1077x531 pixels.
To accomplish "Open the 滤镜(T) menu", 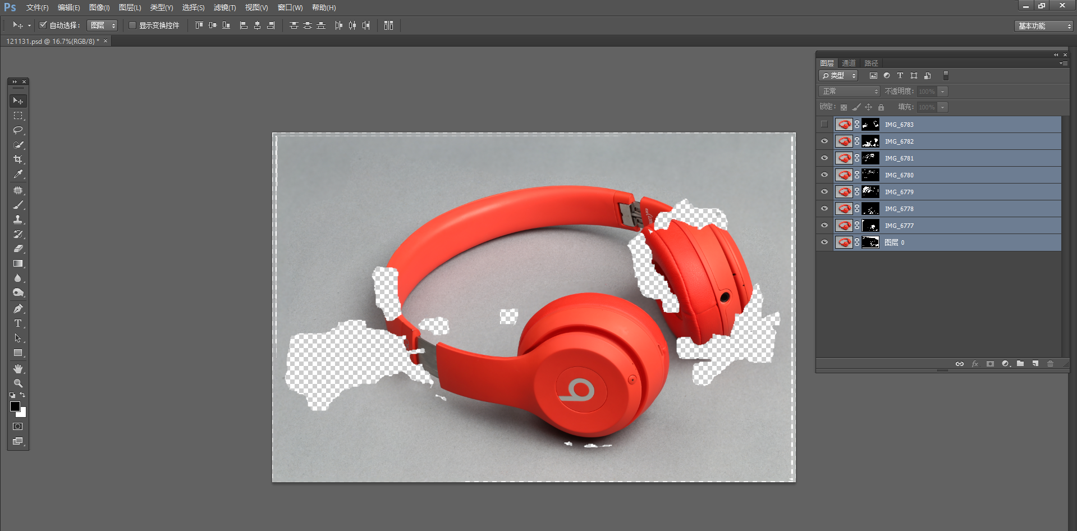I will pyautogui.click(x=224, y=8).
